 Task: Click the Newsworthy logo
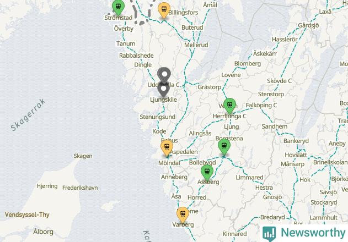click(304, 233)
